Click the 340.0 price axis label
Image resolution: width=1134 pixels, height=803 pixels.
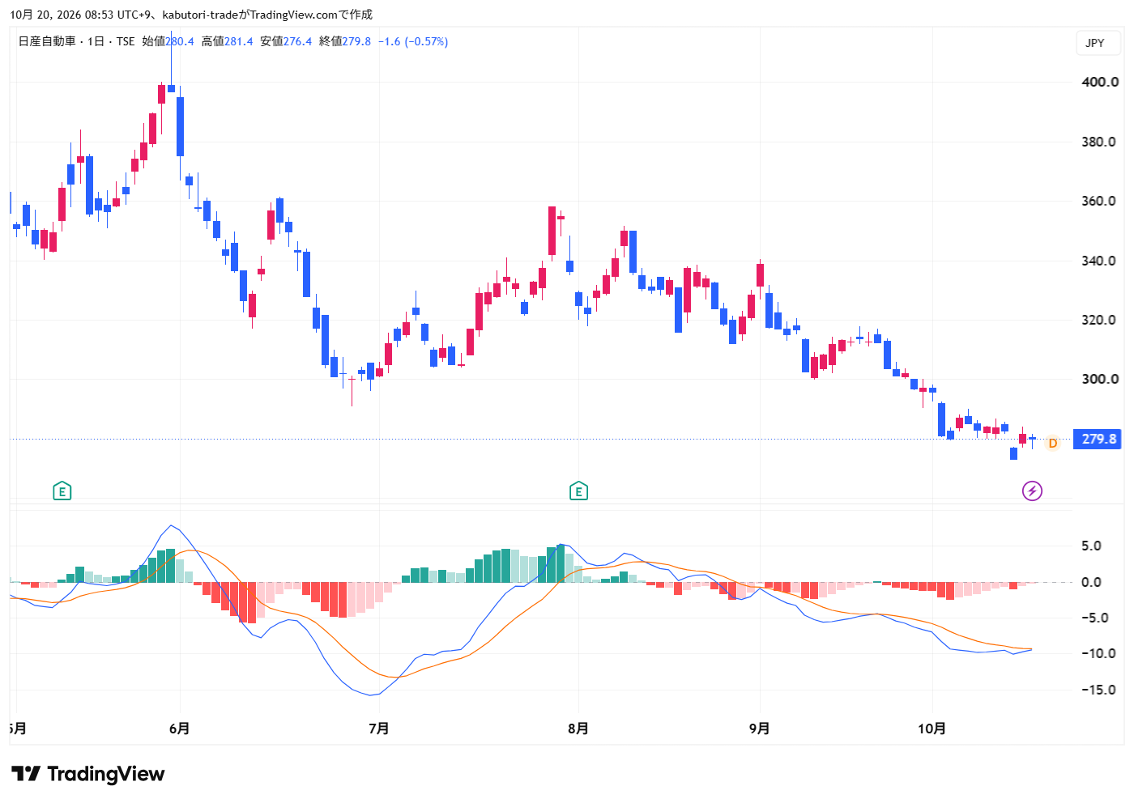point(1100,261)
